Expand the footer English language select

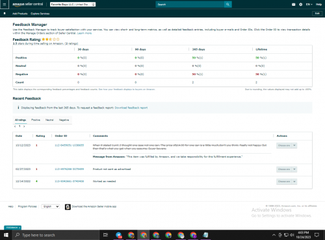pyautogui.click(x=51, y=206)
